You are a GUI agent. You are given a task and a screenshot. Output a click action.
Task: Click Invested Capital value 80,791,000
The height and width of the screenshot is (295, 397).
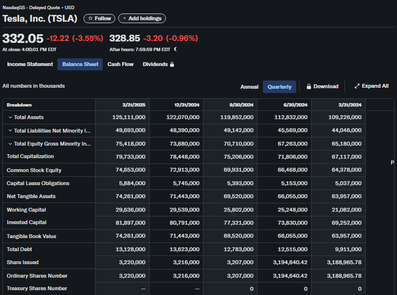pos(184,223)
